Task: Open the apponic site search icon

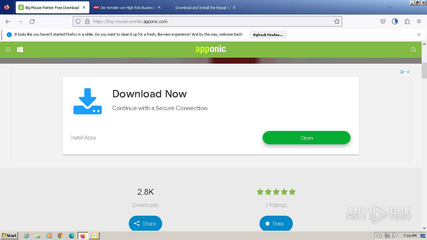Action: [414, 49]
